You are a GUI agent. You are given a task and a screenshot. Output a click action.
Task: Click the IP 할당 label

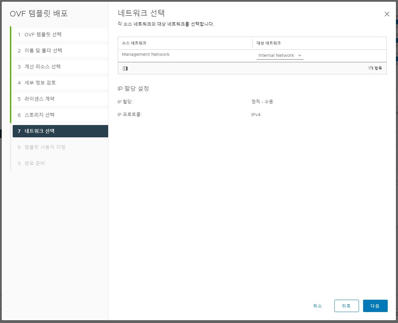tap(125, 102)
